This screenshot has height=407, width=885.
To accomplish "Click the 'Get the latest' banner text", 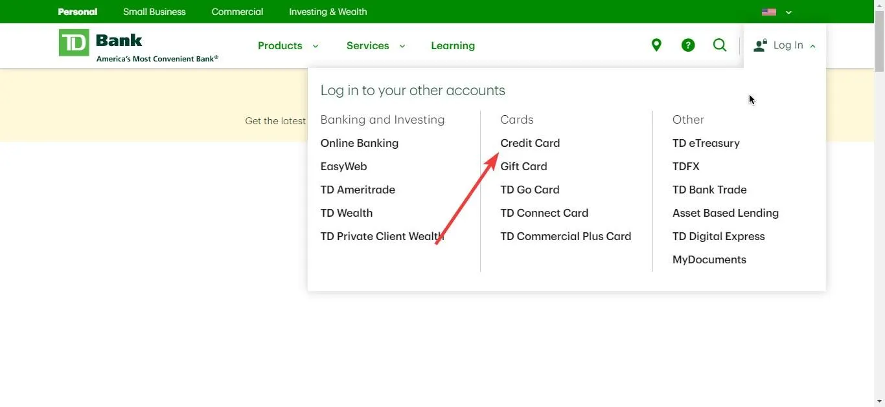I will point(275,121).
